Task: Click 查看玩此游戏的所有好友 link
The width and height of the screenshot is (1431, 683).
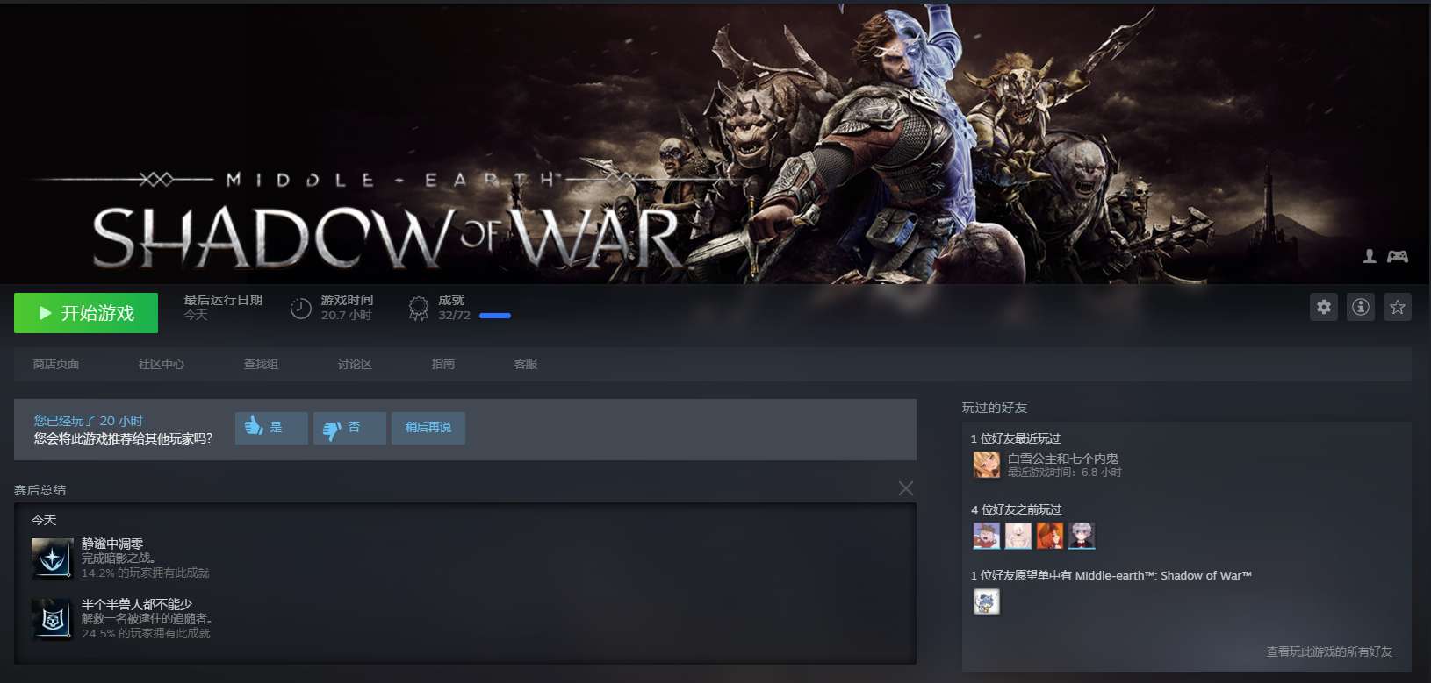Action: (x=1329, y=651)
